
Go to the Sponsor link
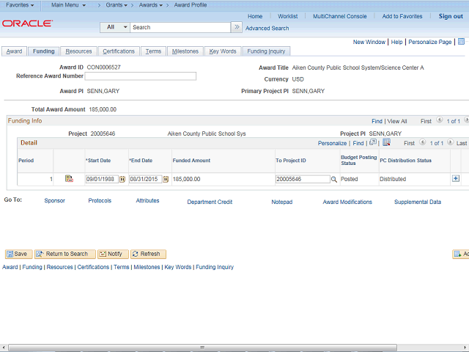coord(54,200)
